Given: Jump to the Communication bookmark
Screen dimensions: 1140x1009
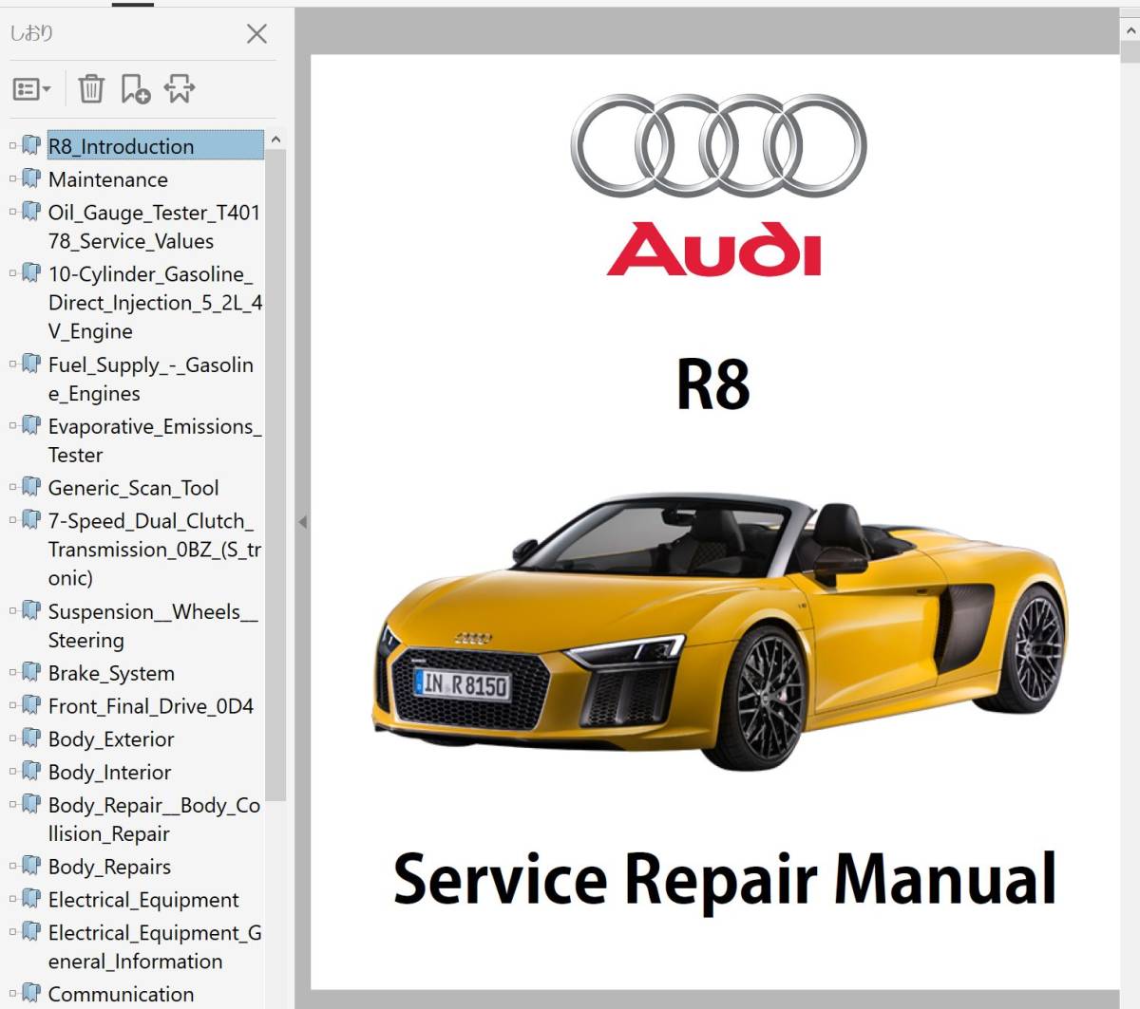Looking at the screenshot, I should tap(122, 994).
